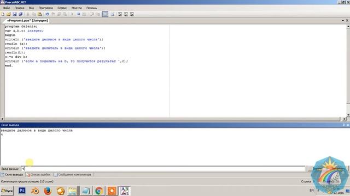Open Chrome from the taskbar
Screen dimensions: 350x196
click(99, 191)
